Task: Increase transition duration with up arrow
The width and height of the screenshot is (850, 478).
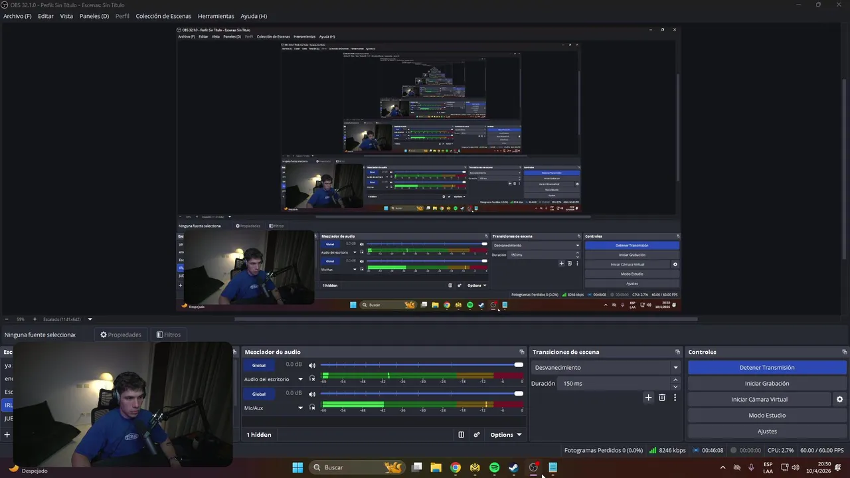Action: coord(675,380)
